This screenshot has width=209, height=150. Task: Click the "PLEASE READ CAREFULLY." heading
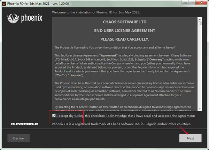(x=125, y=39)
